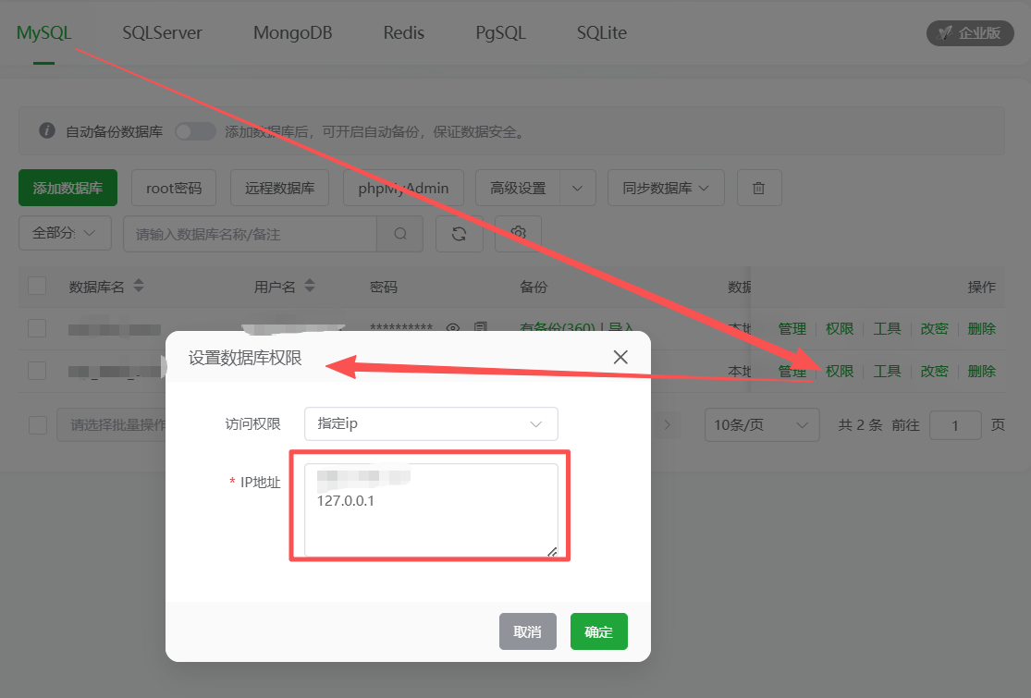Toggle the 自动备份数据库 switch

pyautogui.click(x=195, y=131)
